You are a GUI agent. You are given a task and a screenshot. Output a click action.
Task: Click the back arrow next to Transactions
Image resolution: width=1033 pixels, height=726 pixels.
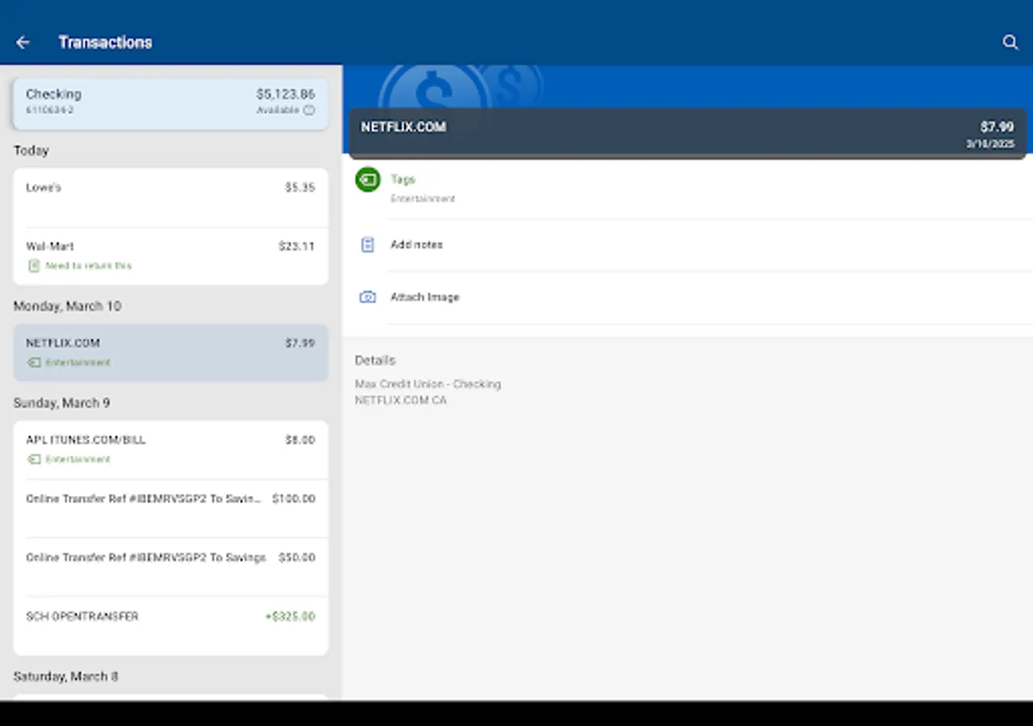(22, 42)
